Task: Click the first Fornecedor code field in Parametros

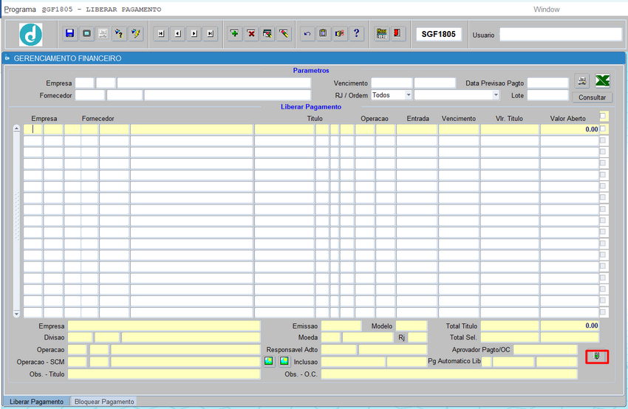Action: [x=90, y=95]
